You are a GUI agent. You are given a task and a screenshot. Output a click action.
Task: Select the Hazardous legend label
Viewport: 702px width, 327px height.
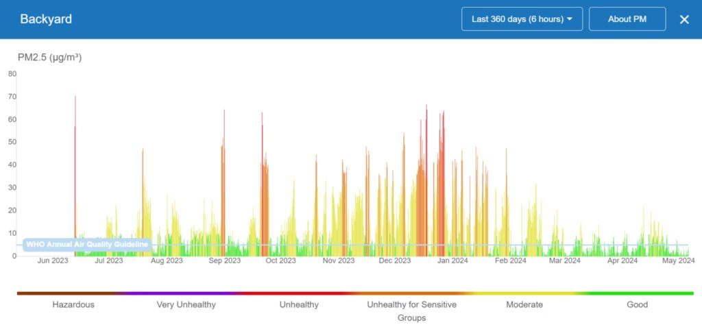click(73, 304)
